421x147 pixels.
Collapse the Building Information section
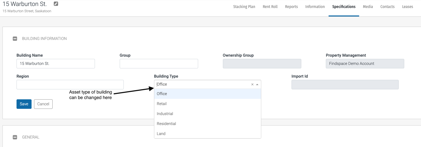(15, 39)
